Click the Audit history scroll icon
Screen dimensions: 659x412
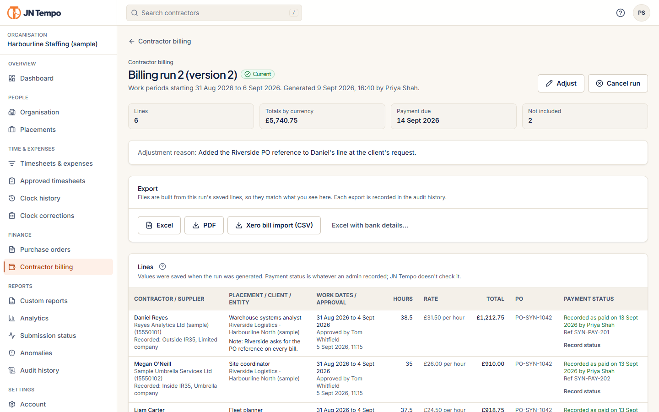coord(12,370)
